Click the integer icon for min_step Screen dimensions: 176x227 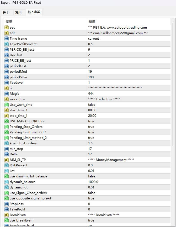pos(6,149)
